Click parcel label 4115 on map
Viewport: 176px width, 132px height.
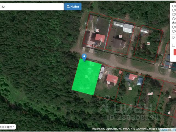(150, 94)
